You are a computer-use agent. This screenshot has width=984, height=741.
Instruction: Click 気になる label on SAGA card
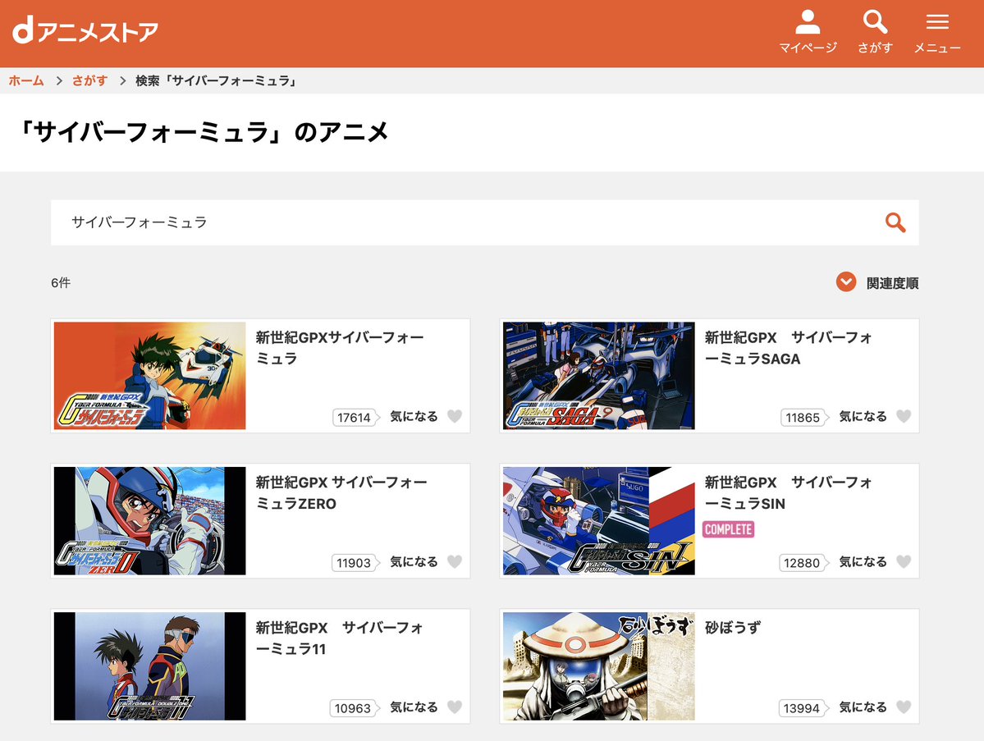point(863,416)
